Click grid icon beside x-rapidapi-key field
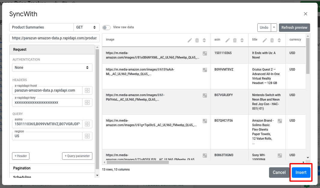 point(87,102)
